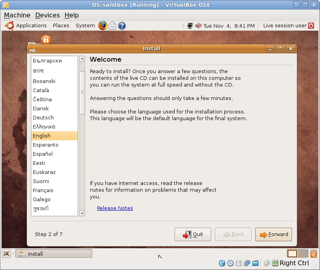320x270 pixels.
Task: Minimize the Install window
Action: (270, 49)
